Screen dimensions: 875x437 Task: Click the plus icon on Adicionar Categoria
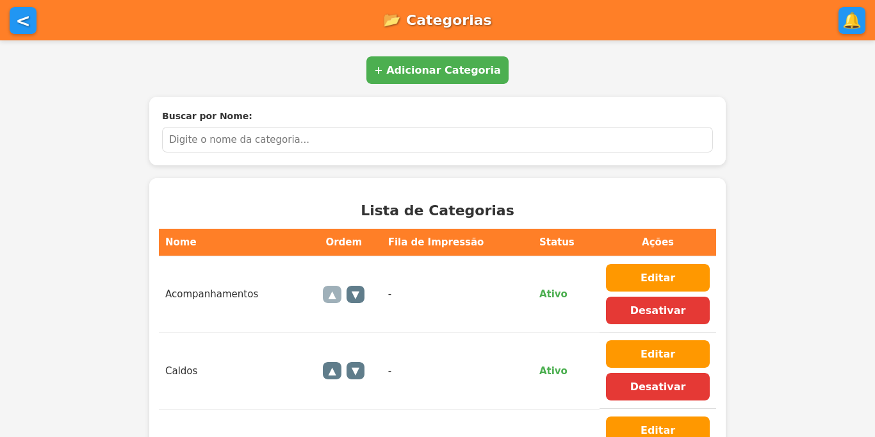pyautogui.click(x=378, y=70)
